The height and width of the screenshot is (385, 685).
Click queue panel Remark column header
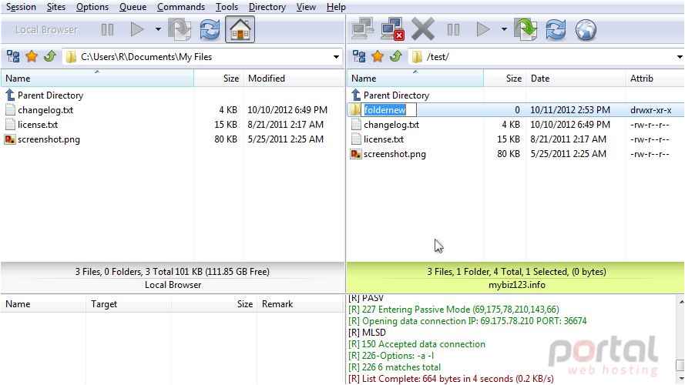point(301,304)
